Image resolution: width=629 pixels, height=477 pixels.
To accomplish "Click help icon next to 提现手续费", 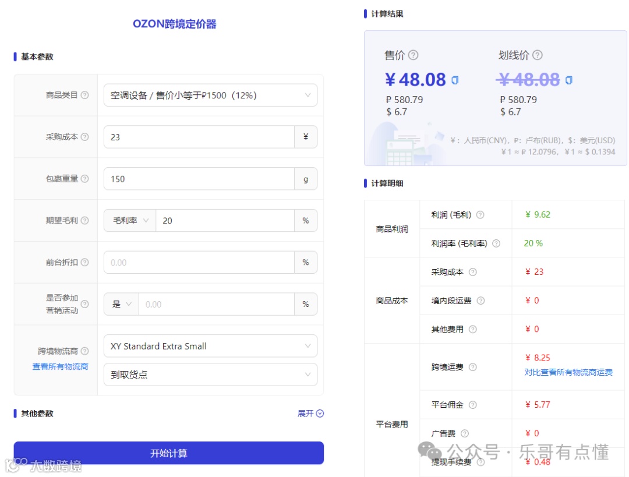I will [480, 462].
